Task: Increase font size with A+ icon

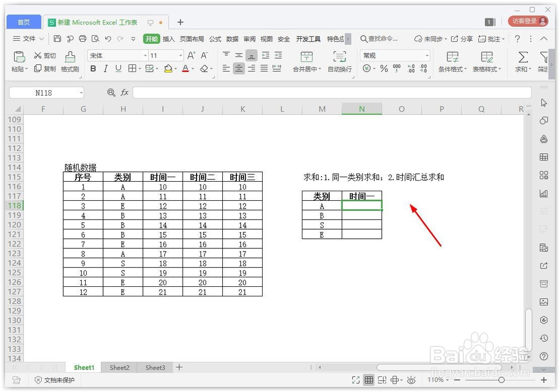Action: 192,55
